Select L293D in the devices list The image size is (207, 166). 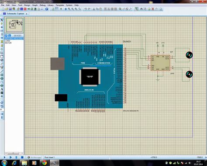click(x=7, y=41)
